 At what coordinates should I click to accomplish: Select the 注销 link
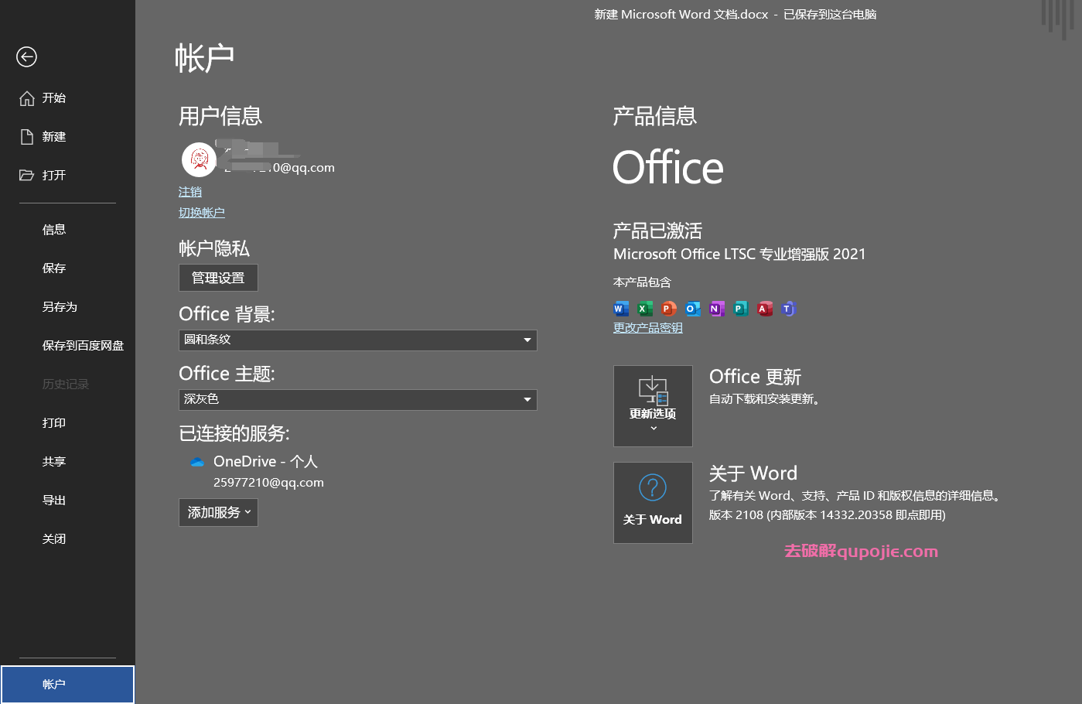pyautogui.click(x=190, y=192)
